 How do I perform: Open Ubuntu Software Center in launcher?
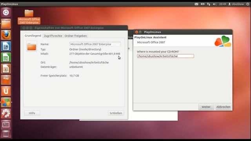(6, 80)
